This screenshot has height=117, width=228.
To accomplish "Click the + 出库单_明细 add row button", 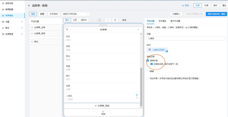I will (102, 106).
